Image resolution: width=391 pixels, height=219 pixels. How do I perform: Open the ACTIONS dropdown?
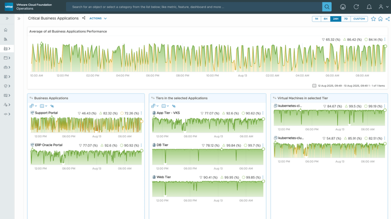[98, 18]
